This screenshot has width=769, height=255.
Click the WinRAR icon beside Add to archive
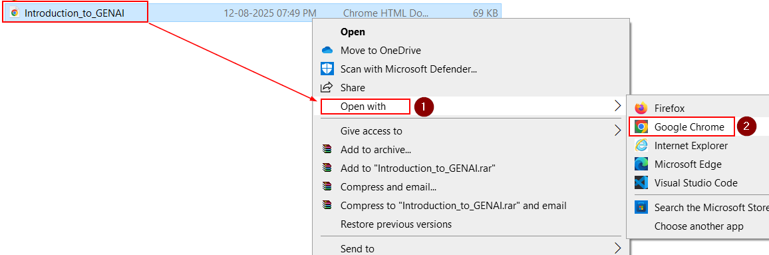pyautogui.click(x=327, y=150)
